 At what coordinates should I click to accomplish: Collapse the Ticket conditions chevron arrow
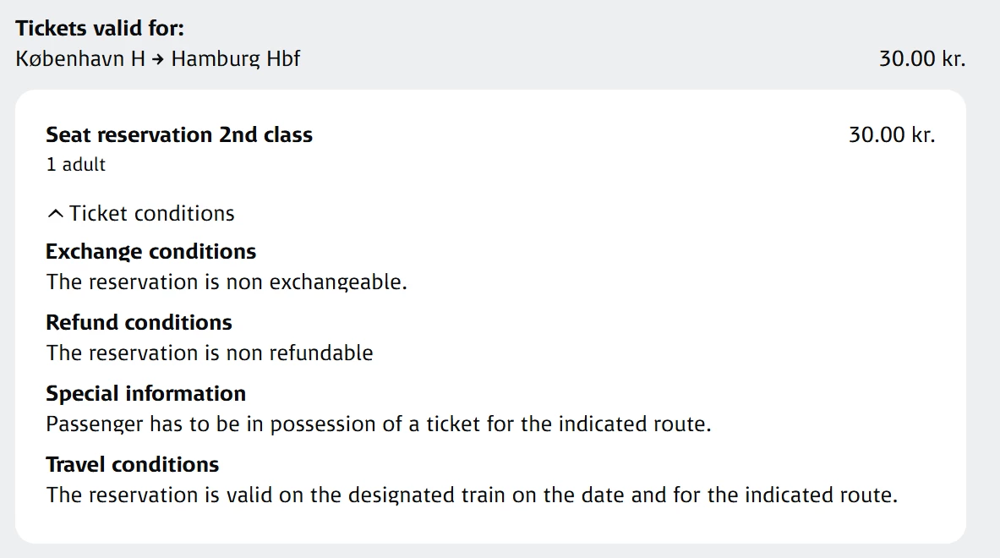pos(55,214)
